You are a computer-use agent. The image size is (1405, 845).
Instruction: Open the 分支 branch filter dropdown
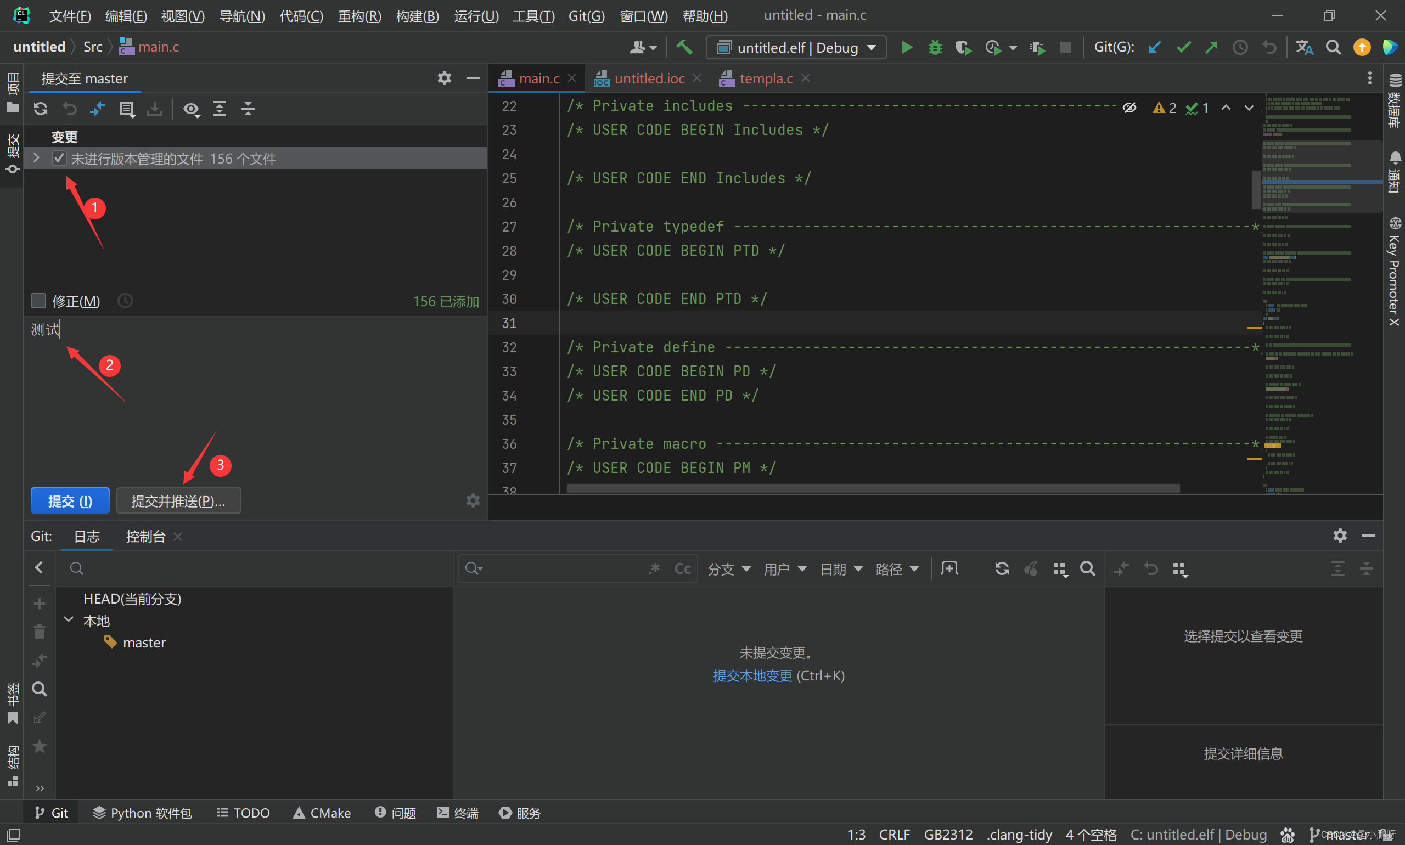[728, 569]
